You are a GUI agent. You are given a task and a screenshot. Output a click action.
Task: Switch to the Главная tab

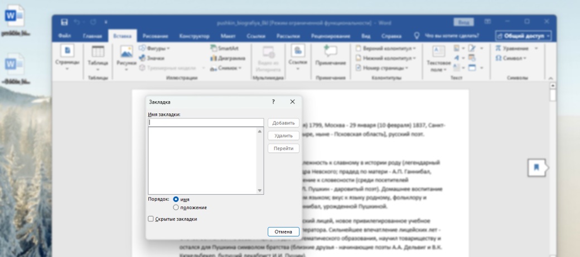click(93, 36)
